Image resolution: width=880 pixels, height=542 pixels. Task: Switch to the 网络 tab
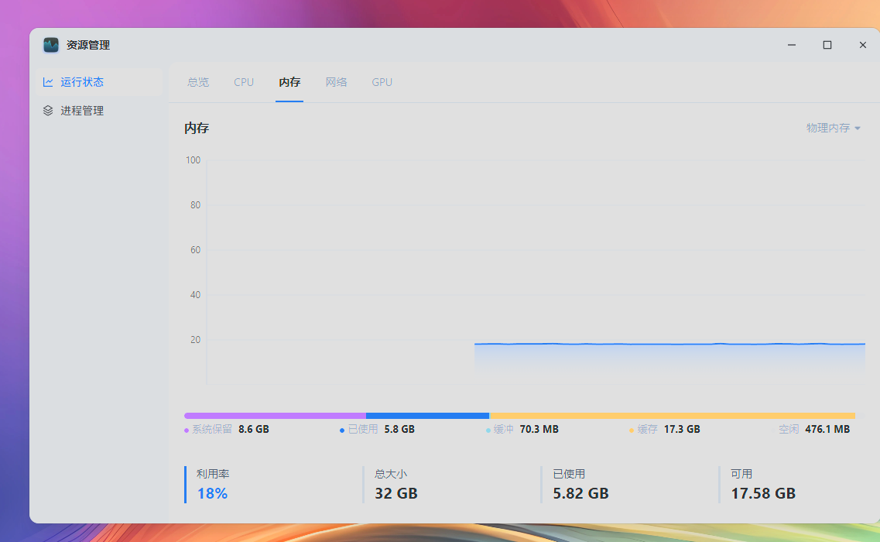click(336, 82)
